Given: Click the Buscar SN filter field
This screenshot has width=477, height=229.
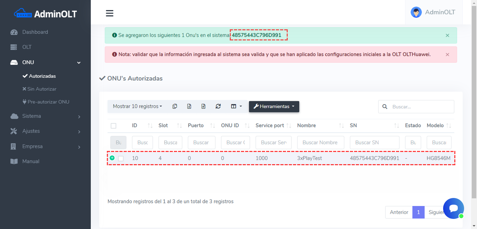Looking at the screenshot, I should tap(374, 143).
